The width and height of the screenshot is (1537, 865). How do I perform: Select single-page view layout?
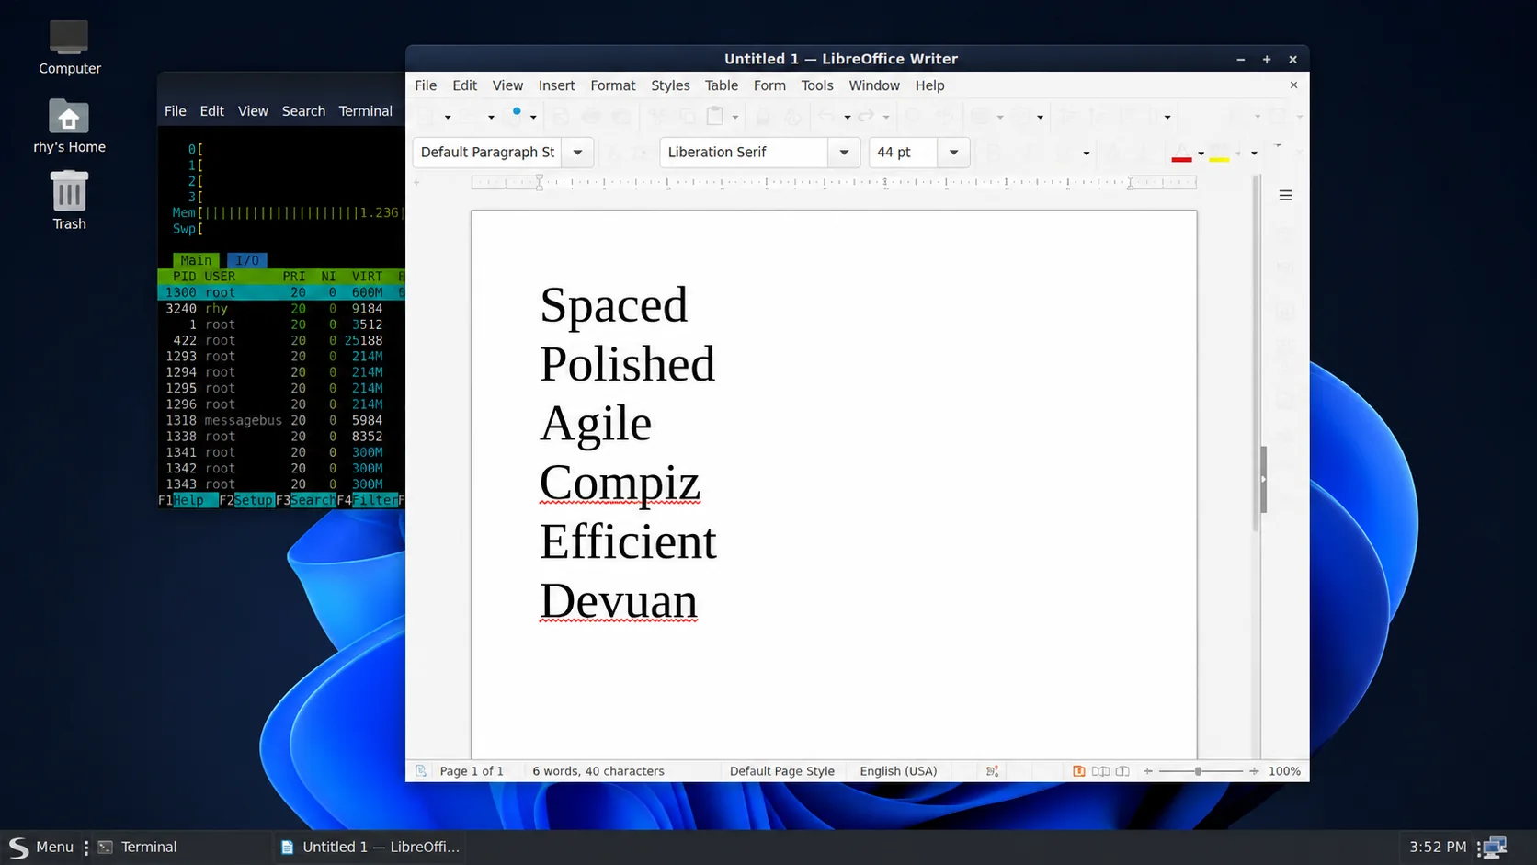tap(1078, 771)
